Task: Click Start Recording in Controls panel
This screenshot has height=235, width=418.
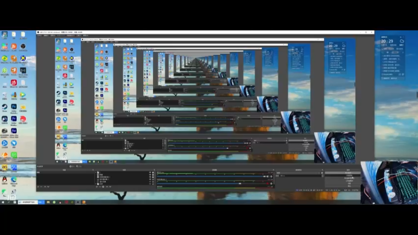Action: pos(343,175)
